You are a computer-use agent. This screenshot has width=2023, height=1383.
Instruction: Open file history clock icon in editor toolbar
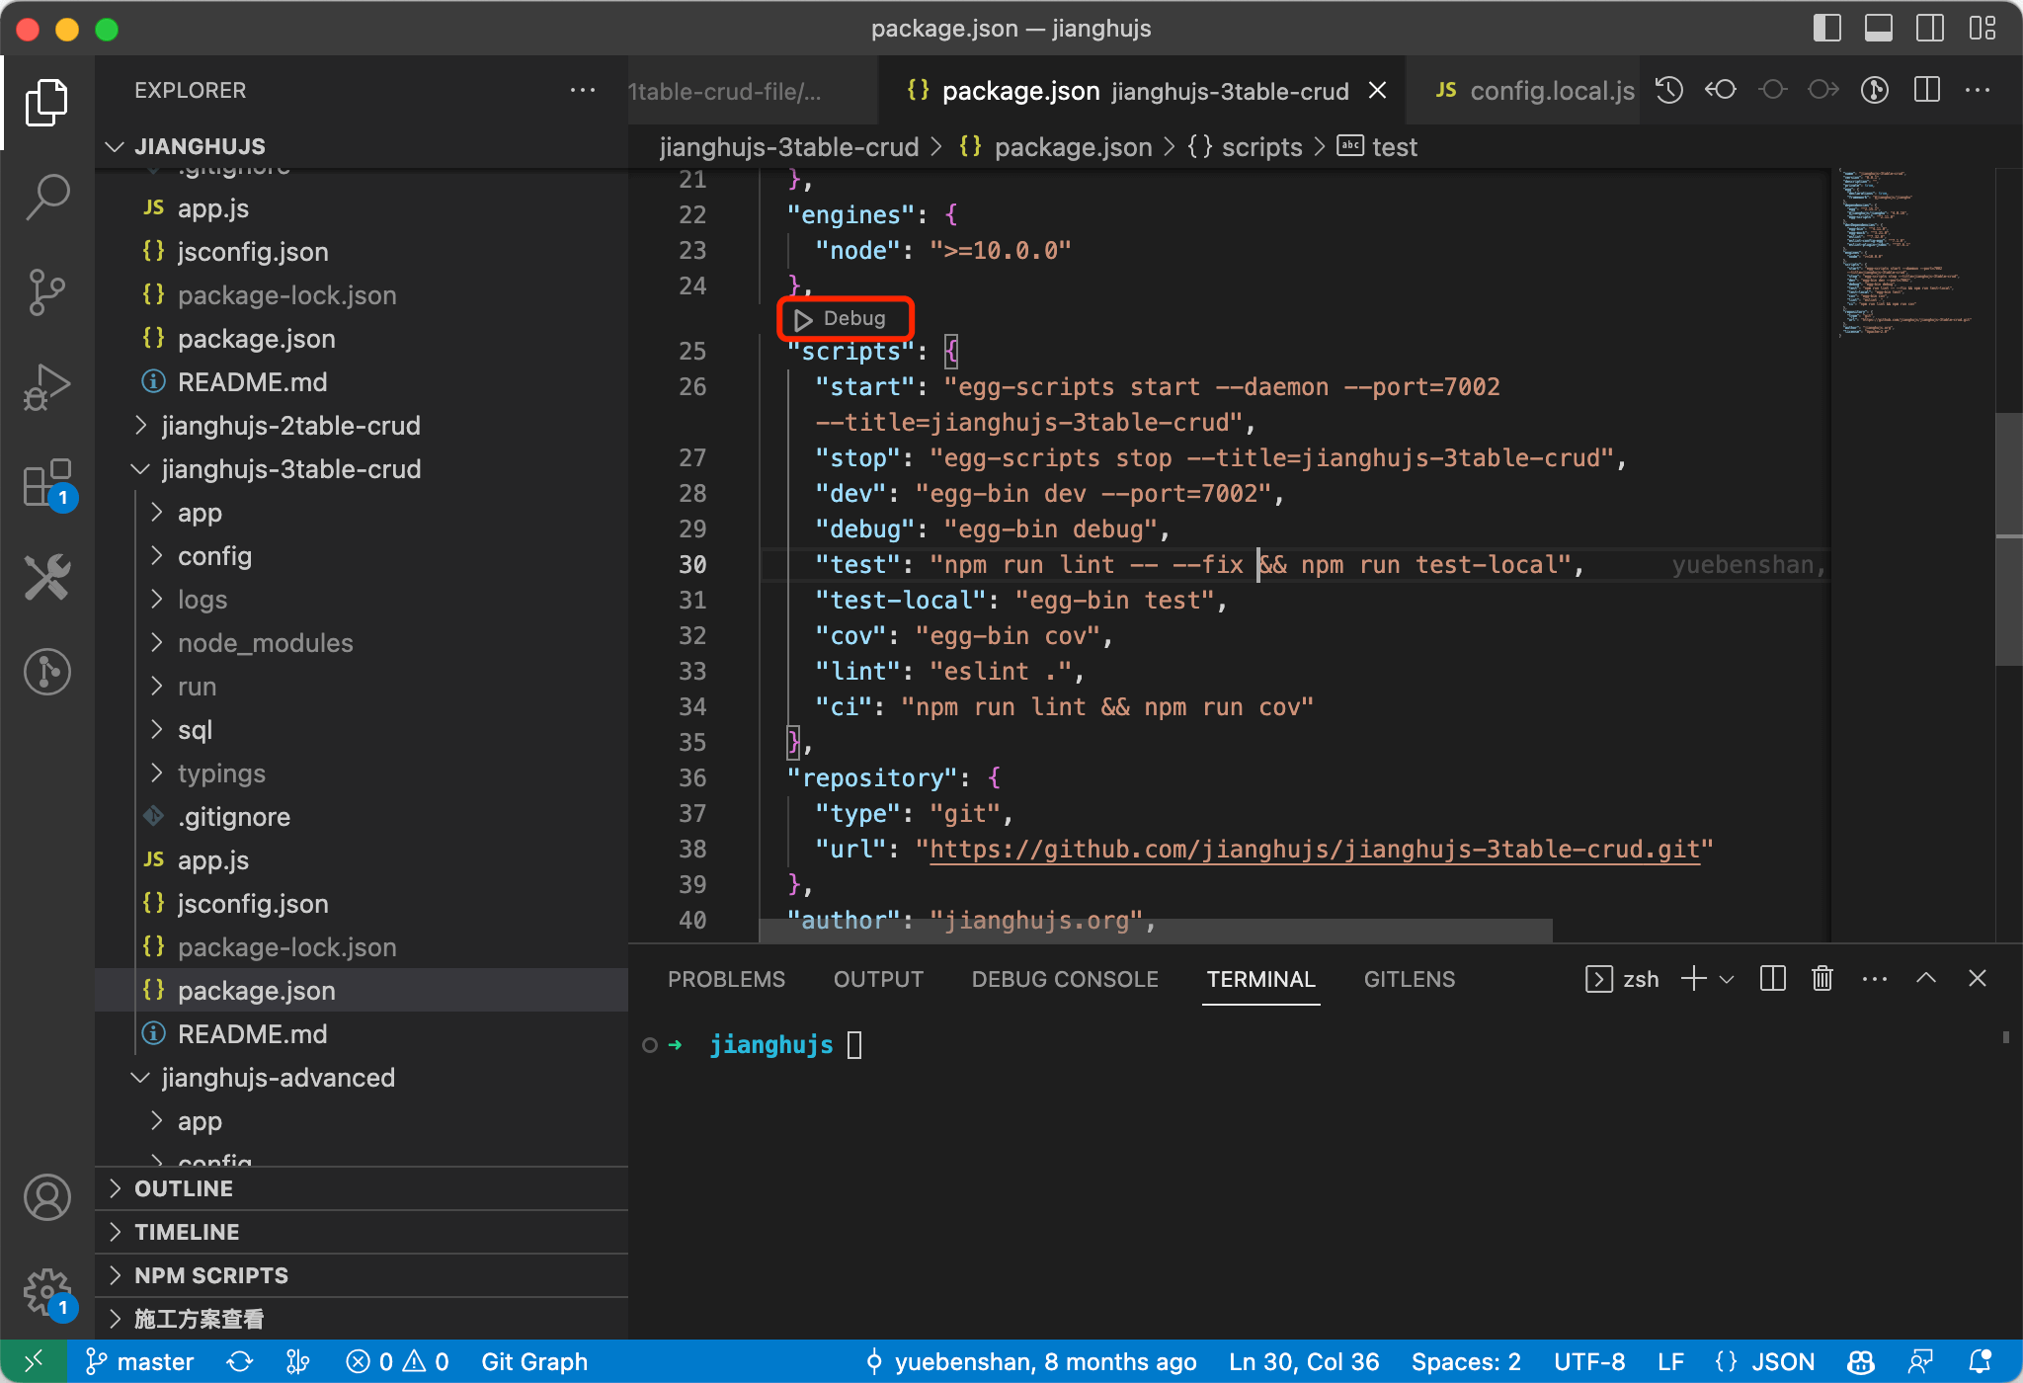(1669, 90)
